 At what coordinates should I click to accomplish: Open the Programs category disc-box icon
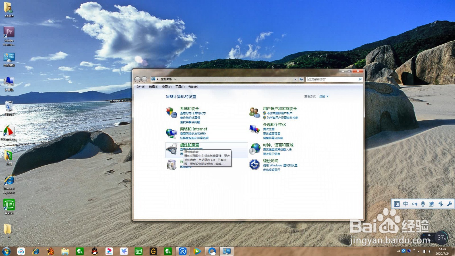click(x=171, y=165)
